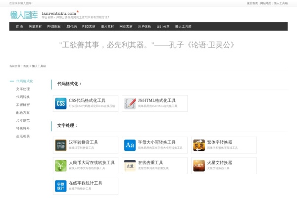Click the 火星文转换器 icon
The height and width of the screenshot is (198, 297).
(199, 165)
